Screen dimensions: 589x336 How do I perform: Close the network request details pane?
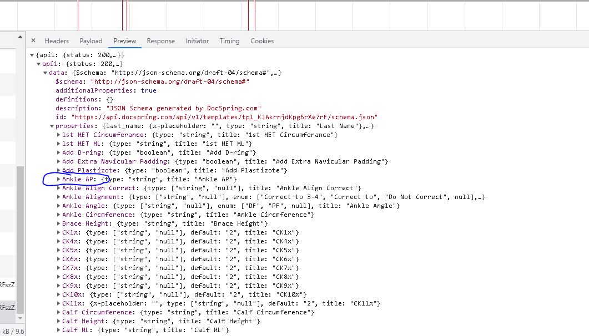[33, 40]
